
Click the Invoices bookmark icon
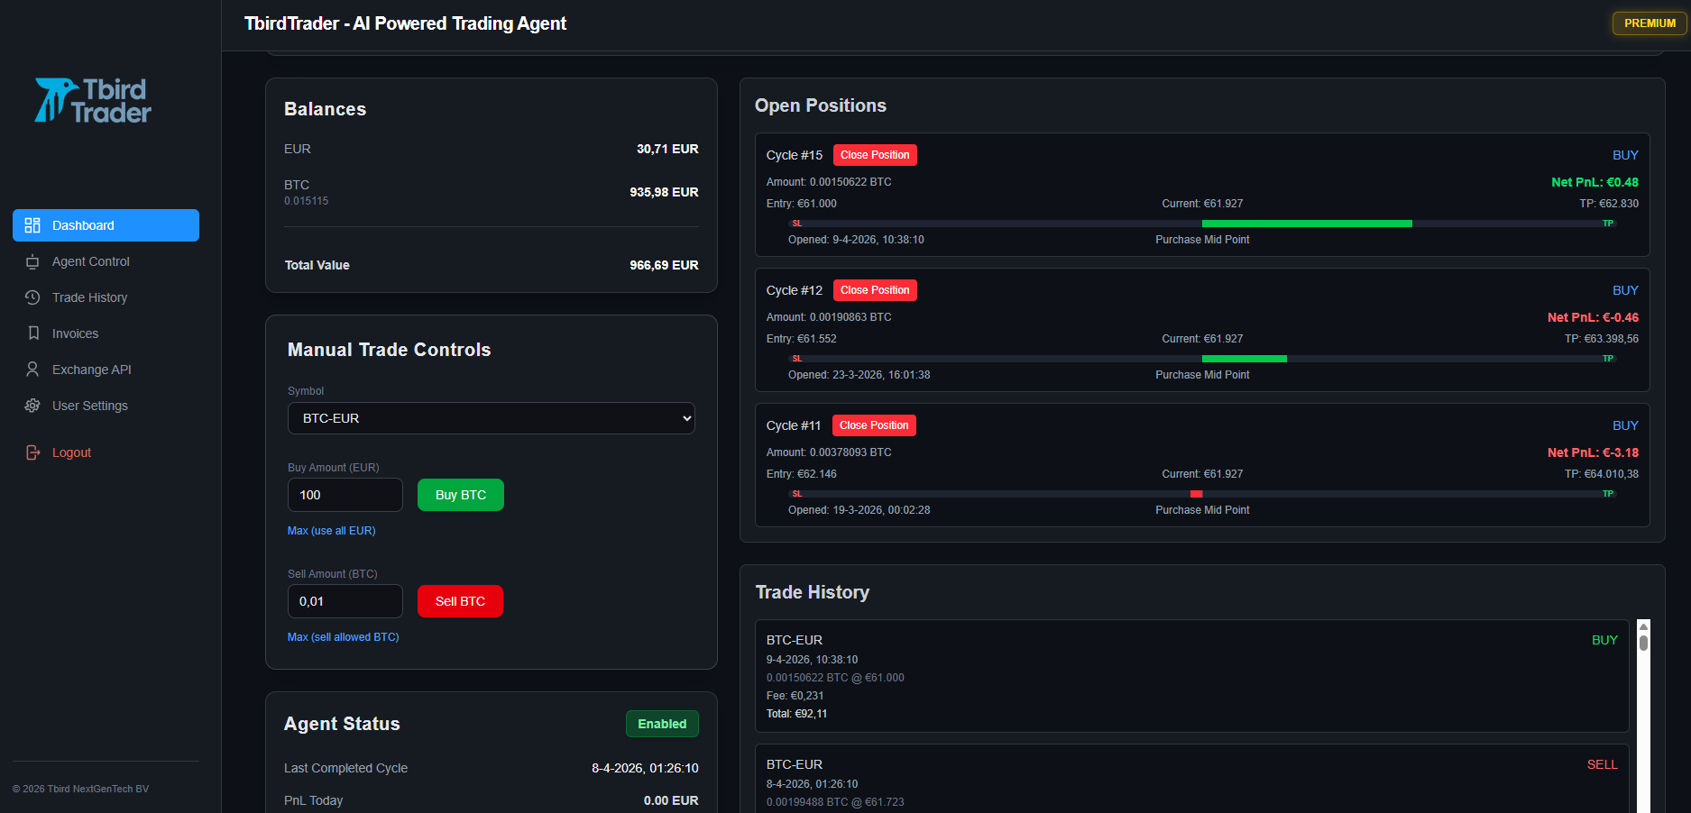pos(33,333)
